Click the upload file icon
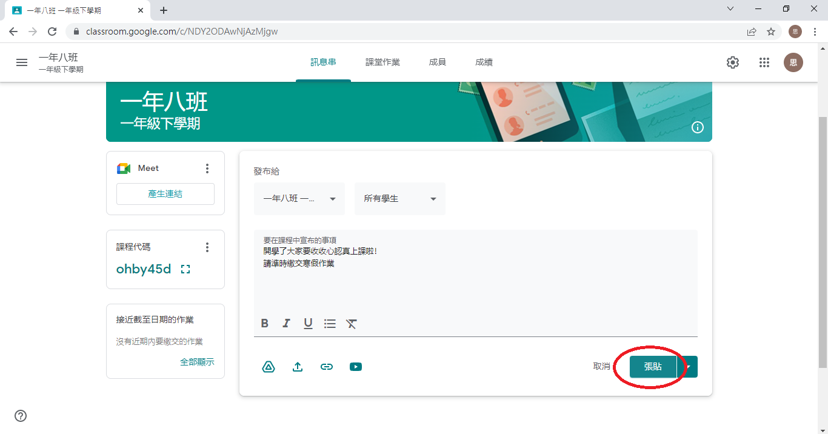This screenshot has width=828, height=434. [298, 367]
